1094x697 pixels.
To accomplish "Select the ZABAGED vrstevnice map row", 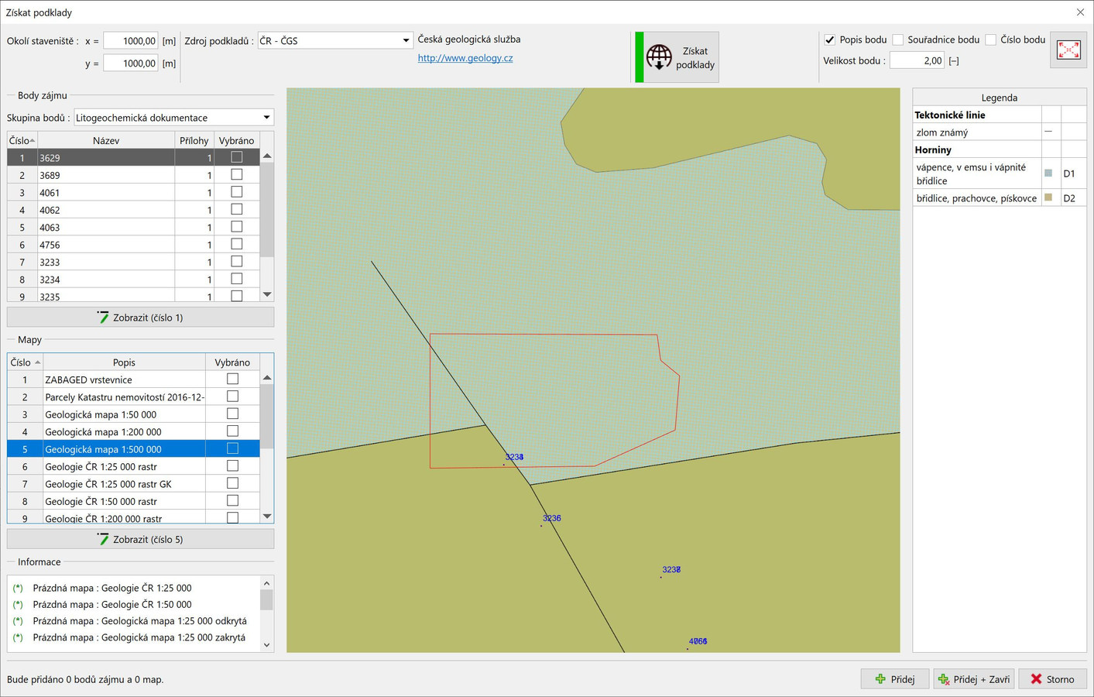I will point(88,379).
